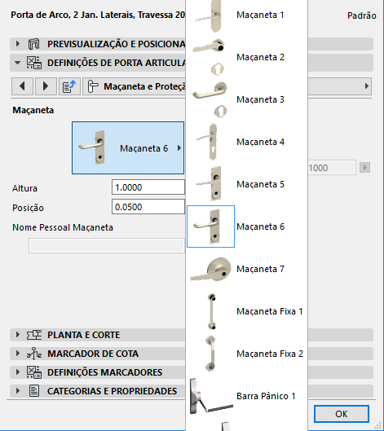This screenshot has height=431, width=384.
Task: Click the arrow button beside the 1000 field
Action: (x=364, y=167)
